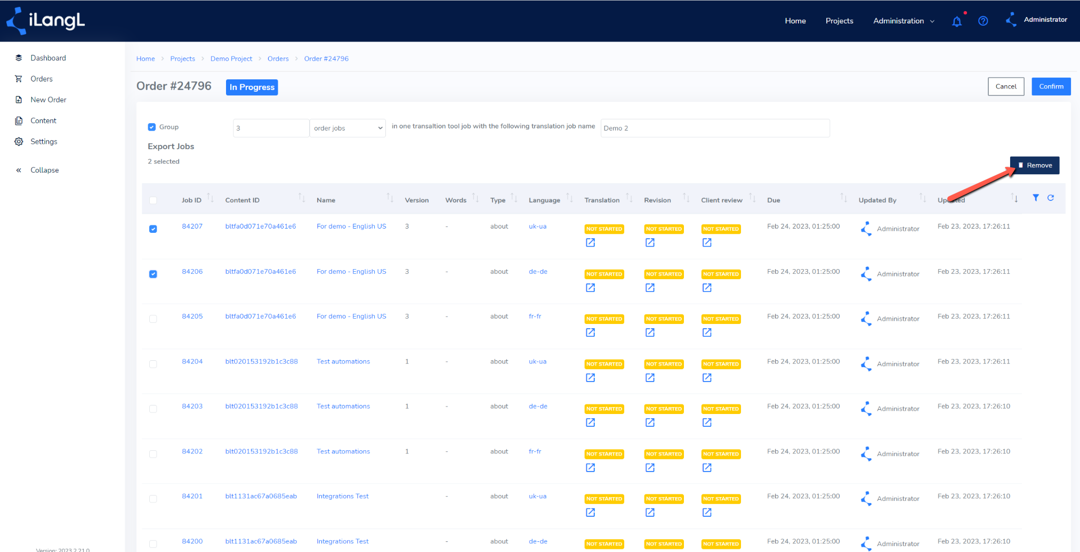Click the Confirm button
The image size is (1080, 552).
[1051, 86]
